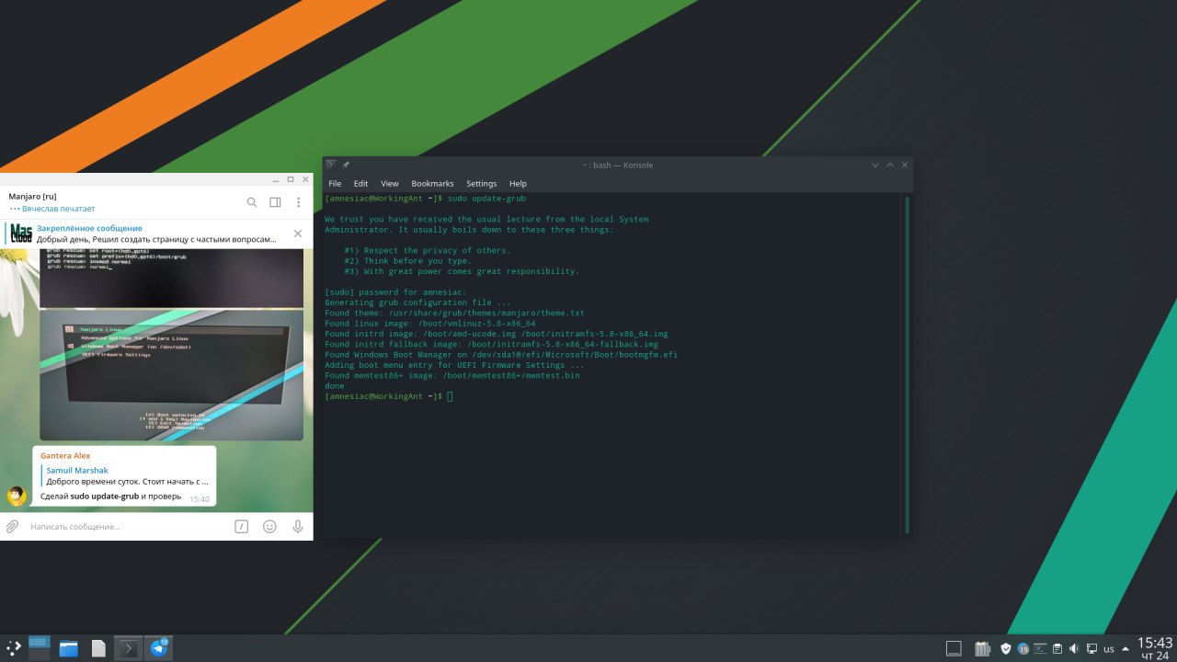Click sender name 'Gantera Alex'
Screen dimensions: 1177x662
(65, 456)
